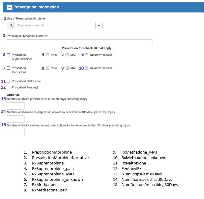Click doctors writing opioid prescriptions field
Viewport: 204px width, 199px height.
(x=16, y=132)
